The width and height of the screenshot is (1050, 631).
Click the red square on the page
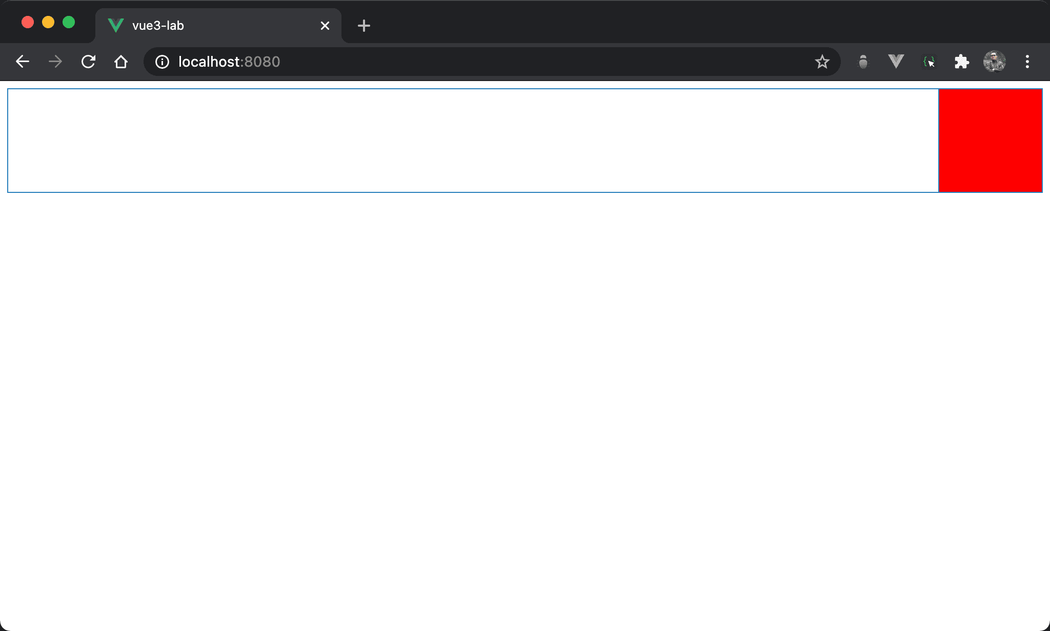coord(990,141)
